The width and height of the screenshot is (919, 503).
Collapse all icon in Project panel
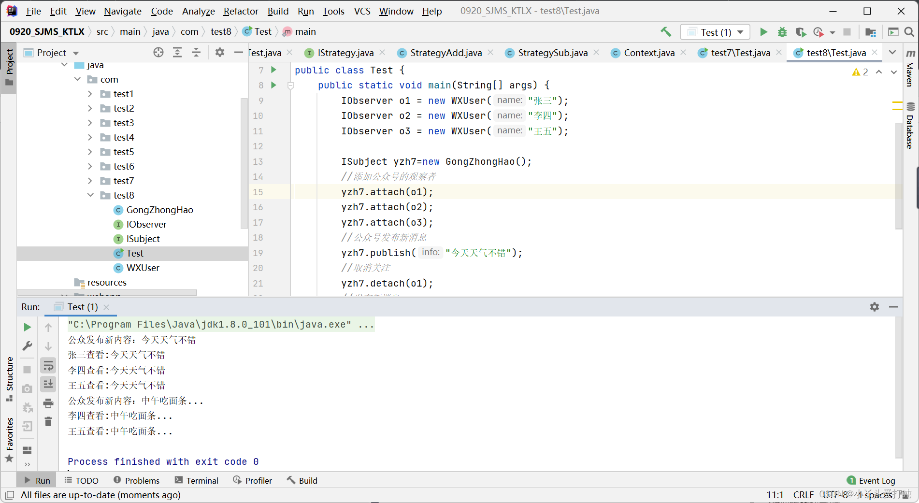196,52
